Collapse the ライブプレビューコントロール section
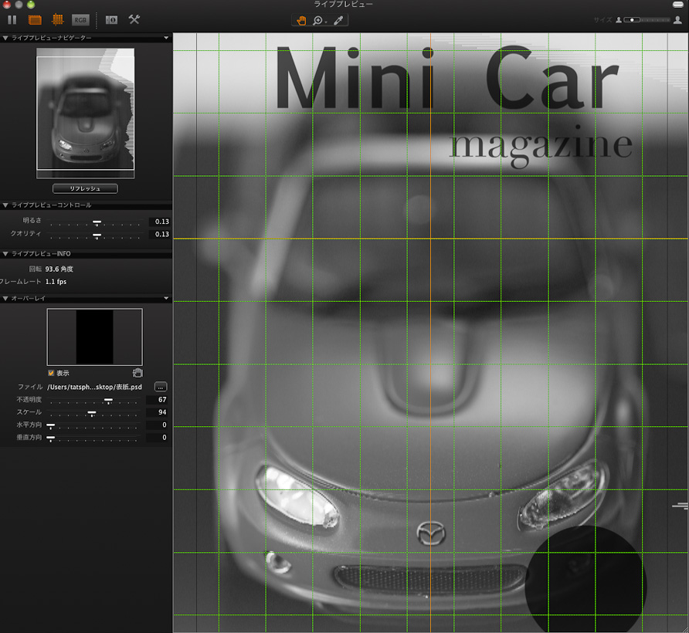 pyautogui.click(x=6, y=205)
